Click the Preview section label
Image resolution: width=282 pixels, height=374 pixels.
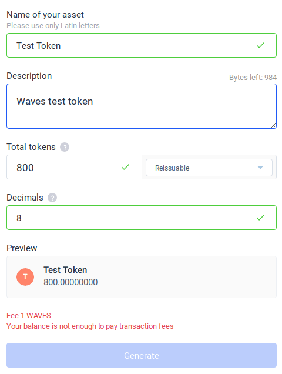[22, 248]
